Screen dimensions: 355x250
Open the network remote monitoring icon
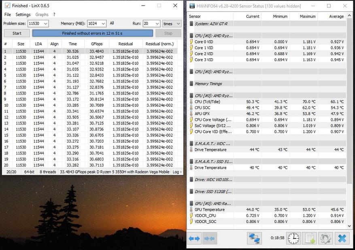pos(254,238)
